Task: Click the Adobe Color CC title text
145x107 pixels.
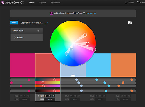Action: pyautogui.click(x=14, y=3)
